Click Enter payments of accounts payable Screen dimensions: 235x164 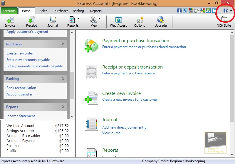coord(34,66)
